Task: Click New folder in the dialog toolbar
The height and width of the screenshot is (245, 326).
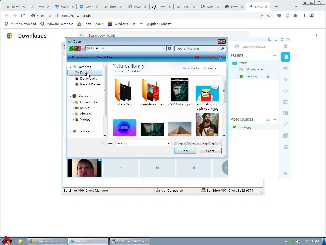Action: coord(105,57)
